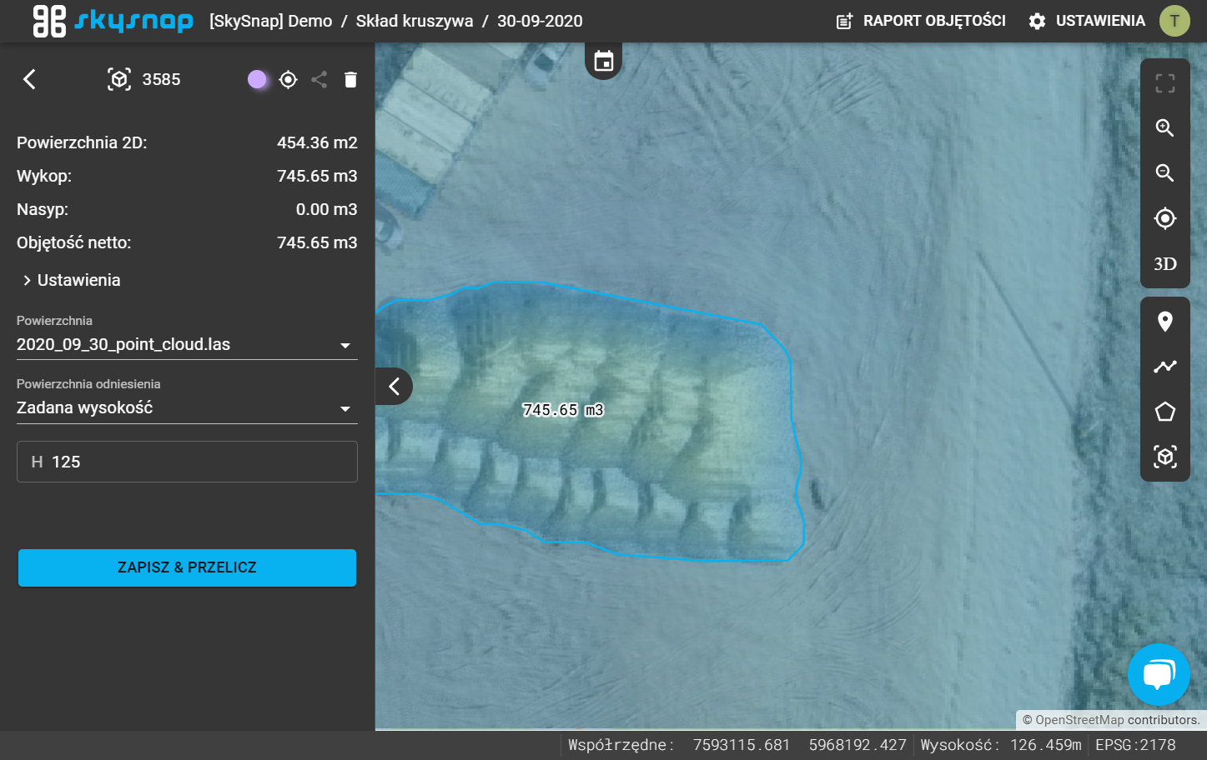Open the 30-09-2020 breadcrumb
The image size is (1207, 760).
540,21
